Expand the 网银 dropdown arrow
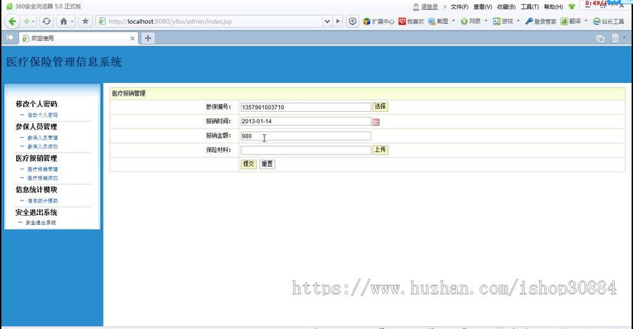The height and width of the screenshot is (329, 633). coord(485,21)
